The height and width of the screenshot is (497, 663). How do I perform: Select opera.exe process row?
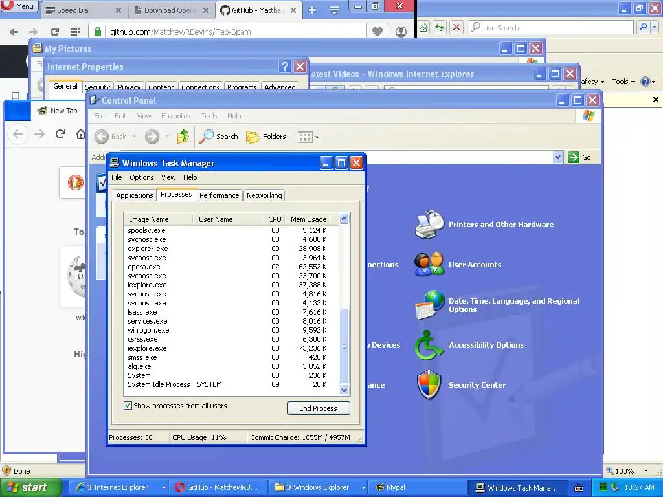(x=231, y=267)
